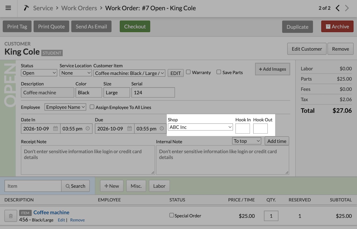Click the green Checkout button
Image resolution: width=357 pixels, height=229 pixels.
pyautogui.click(x=135, y=26)
